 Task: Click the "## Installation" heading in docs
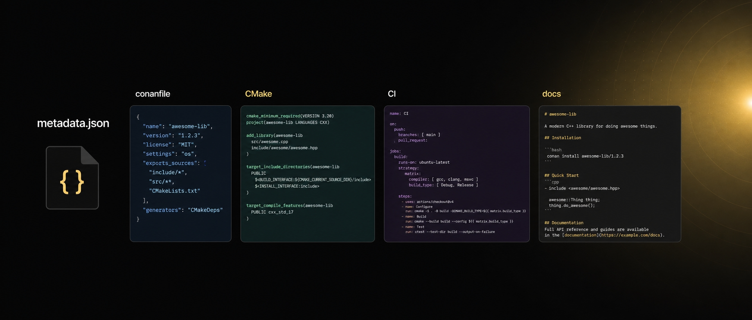tap(563, 138)
